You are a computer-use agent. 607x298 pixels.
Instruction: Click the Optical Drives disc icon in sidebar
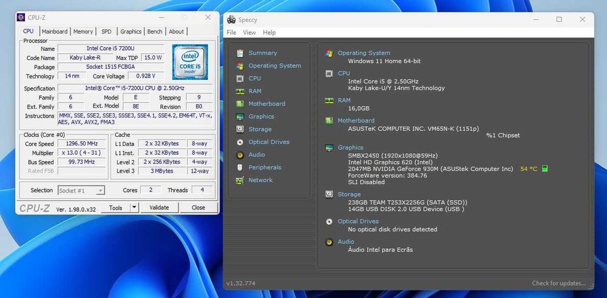click(240, 142)
